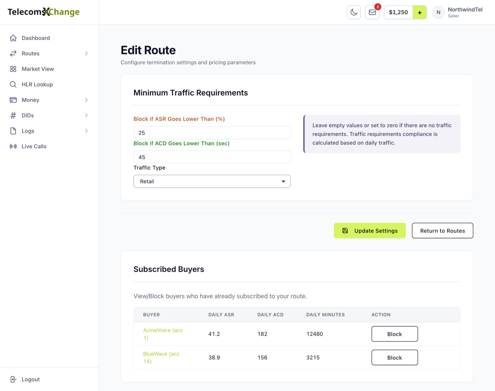This screenshot has width=495, height=391.
Task: Click Return to Routes button
Action: (x=442, y=231)
